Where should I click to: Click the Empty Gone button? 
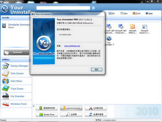[47, 115]
